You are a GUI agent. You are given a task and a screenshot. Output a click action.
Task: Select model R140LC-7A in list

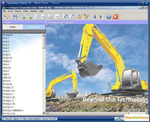[9, 91]
